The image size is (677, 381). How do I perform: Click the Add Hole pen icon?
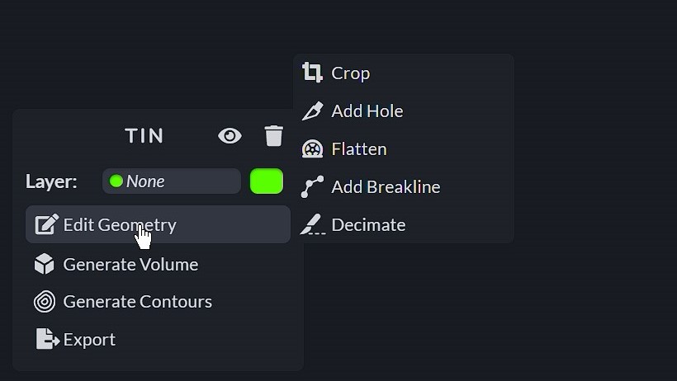(x=312, y=111)
